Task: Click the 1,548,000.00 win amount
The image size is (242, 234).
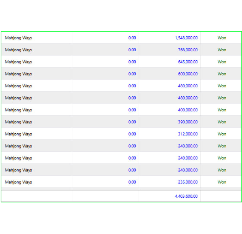Action: tap(186, 38)
